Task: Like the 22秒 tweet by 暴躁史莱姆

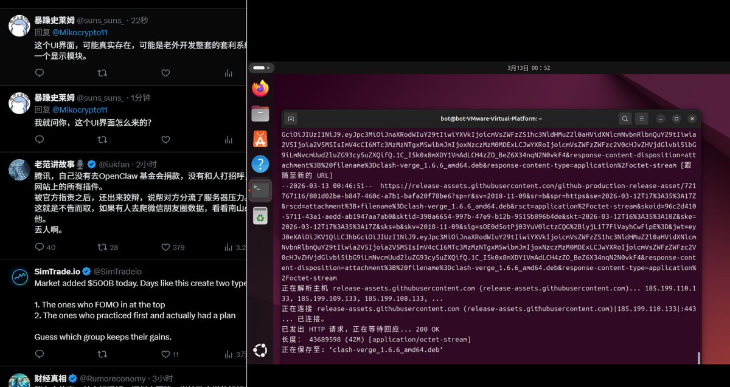Action: click(165, 73)
